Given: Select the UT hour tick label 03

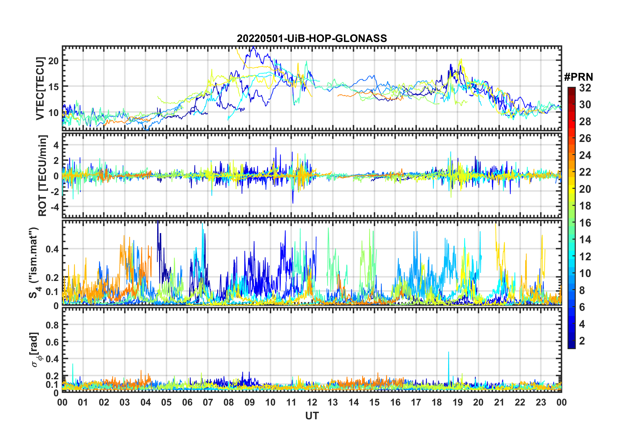Looking at the screenshot, I should pos(125,402).
